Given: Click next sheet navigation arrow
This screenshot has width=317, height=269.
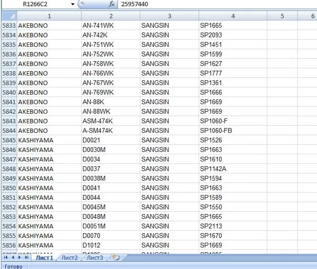Looking at the screenshot, I should click(20, 258).
